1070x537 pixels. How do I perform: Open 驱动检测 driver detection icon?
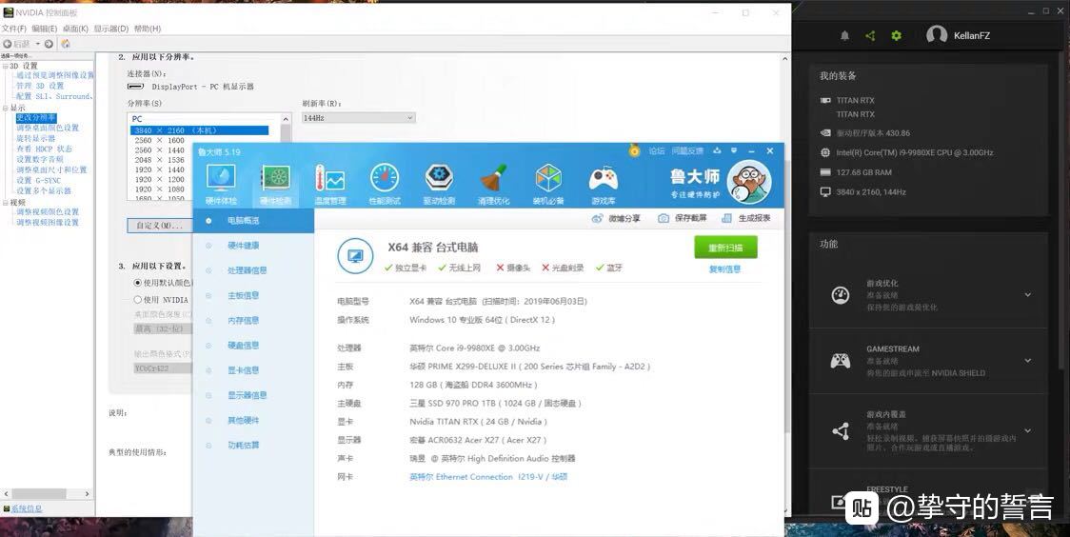(439, 184)
